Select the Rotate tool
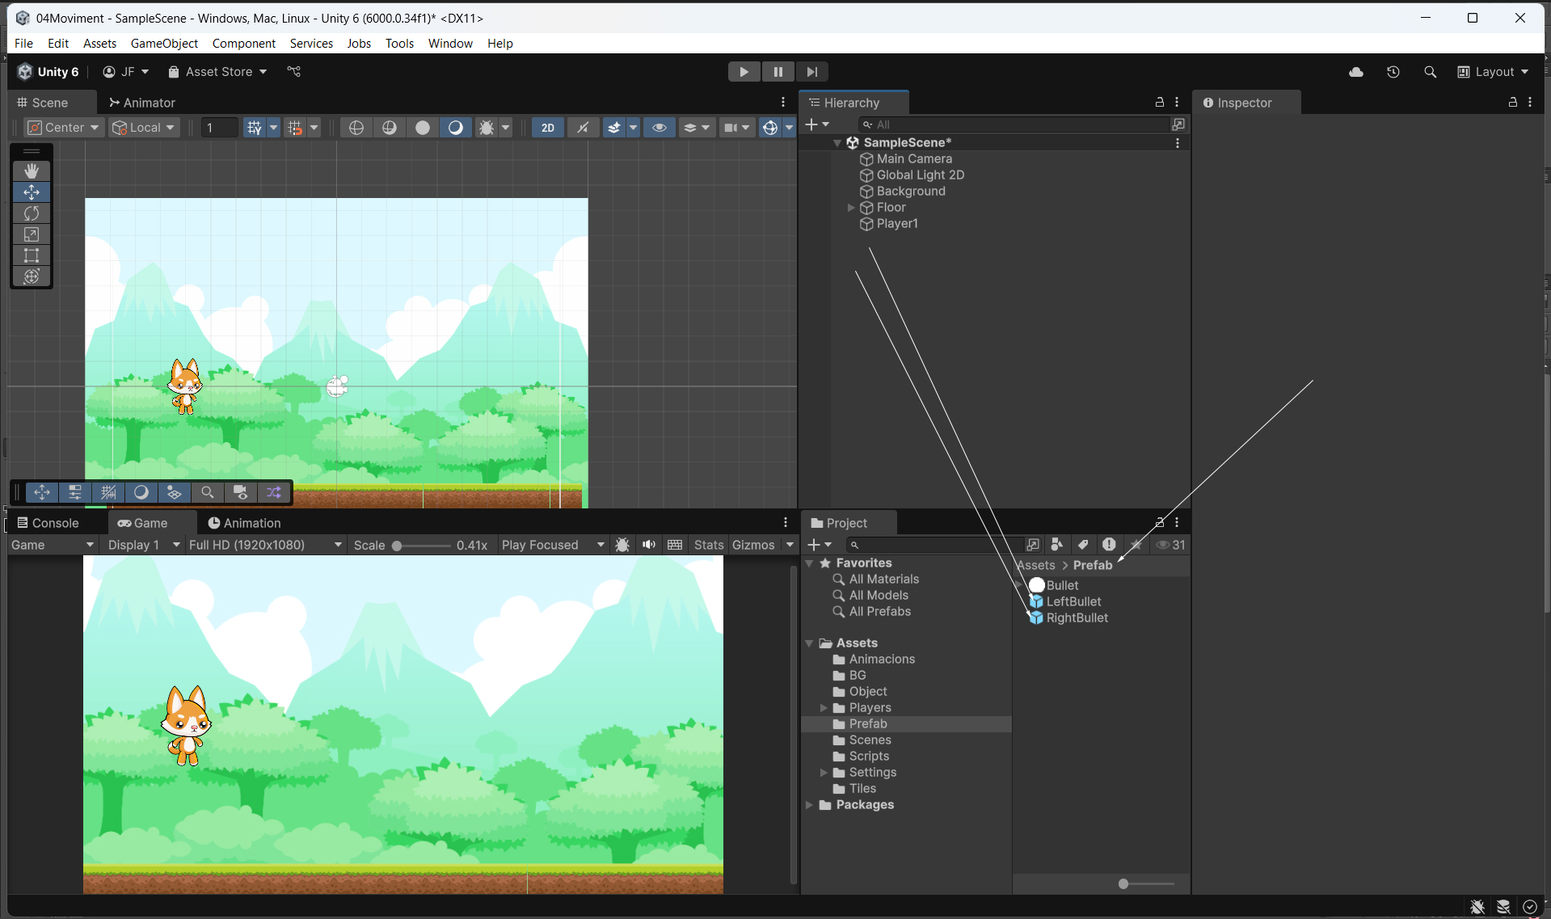The height and width of the screenshot is (919, 1551). coord(32,213)
